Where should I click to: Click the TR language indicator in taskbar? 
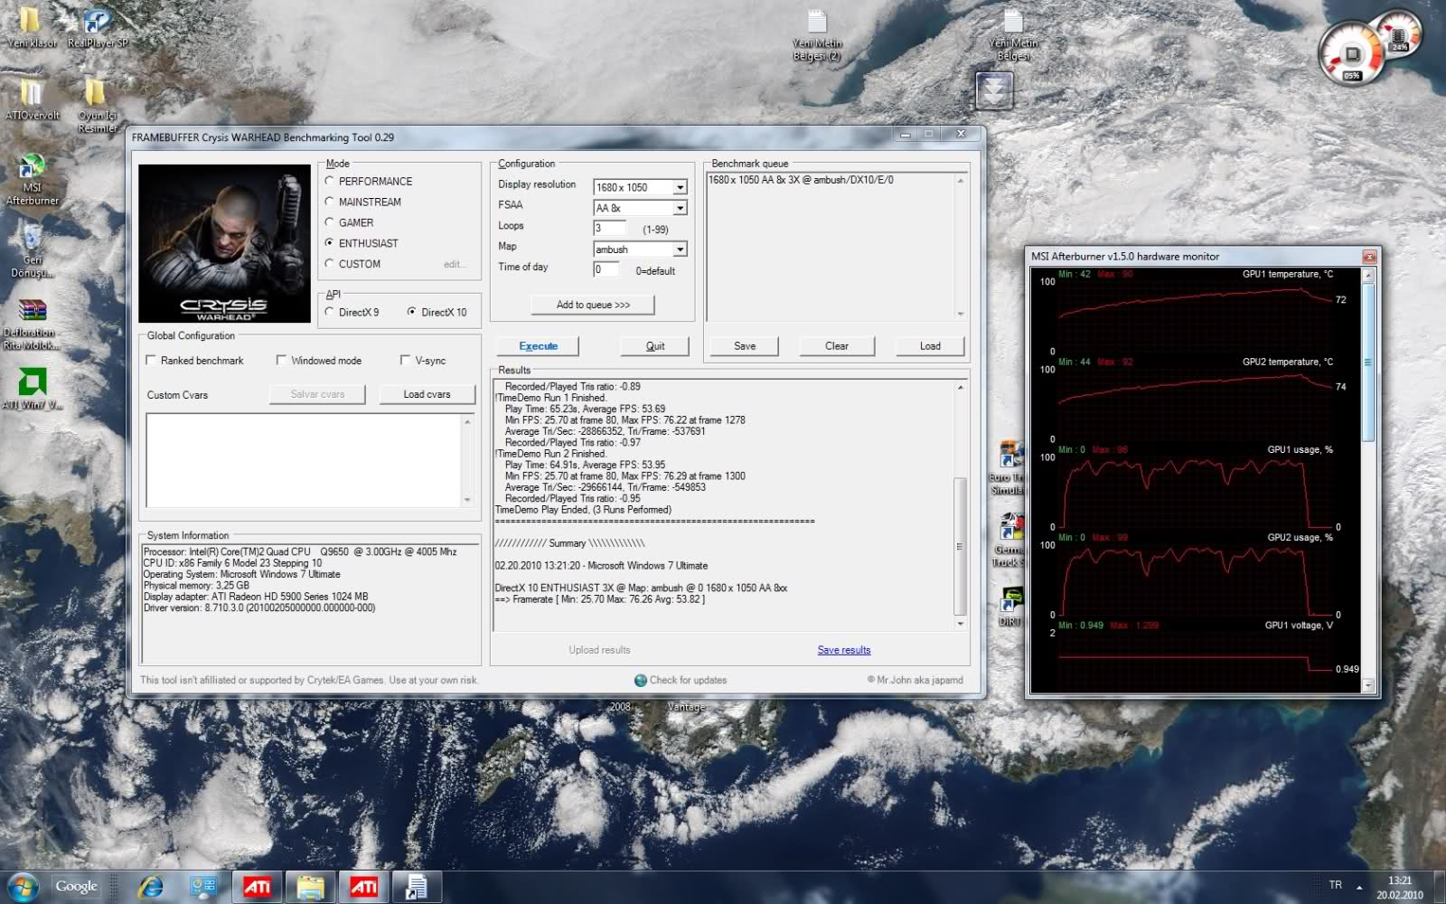coord(1336,885)
